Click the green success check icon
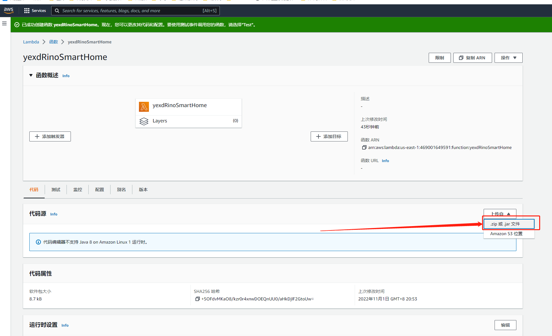Screen dimensions: 552x336 [17, 25]
